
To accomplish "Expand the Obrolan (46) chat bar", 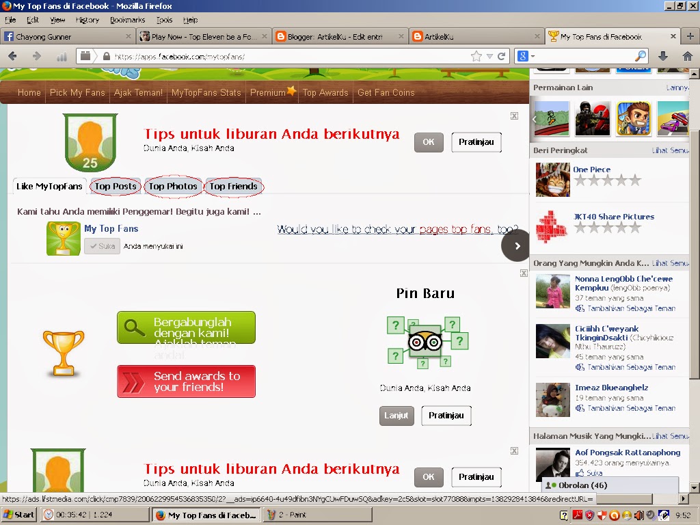I will click(610, 485).
